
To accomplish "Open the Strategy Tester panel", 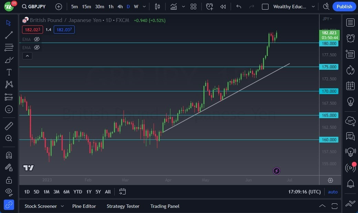I will (x=123, y=206).
